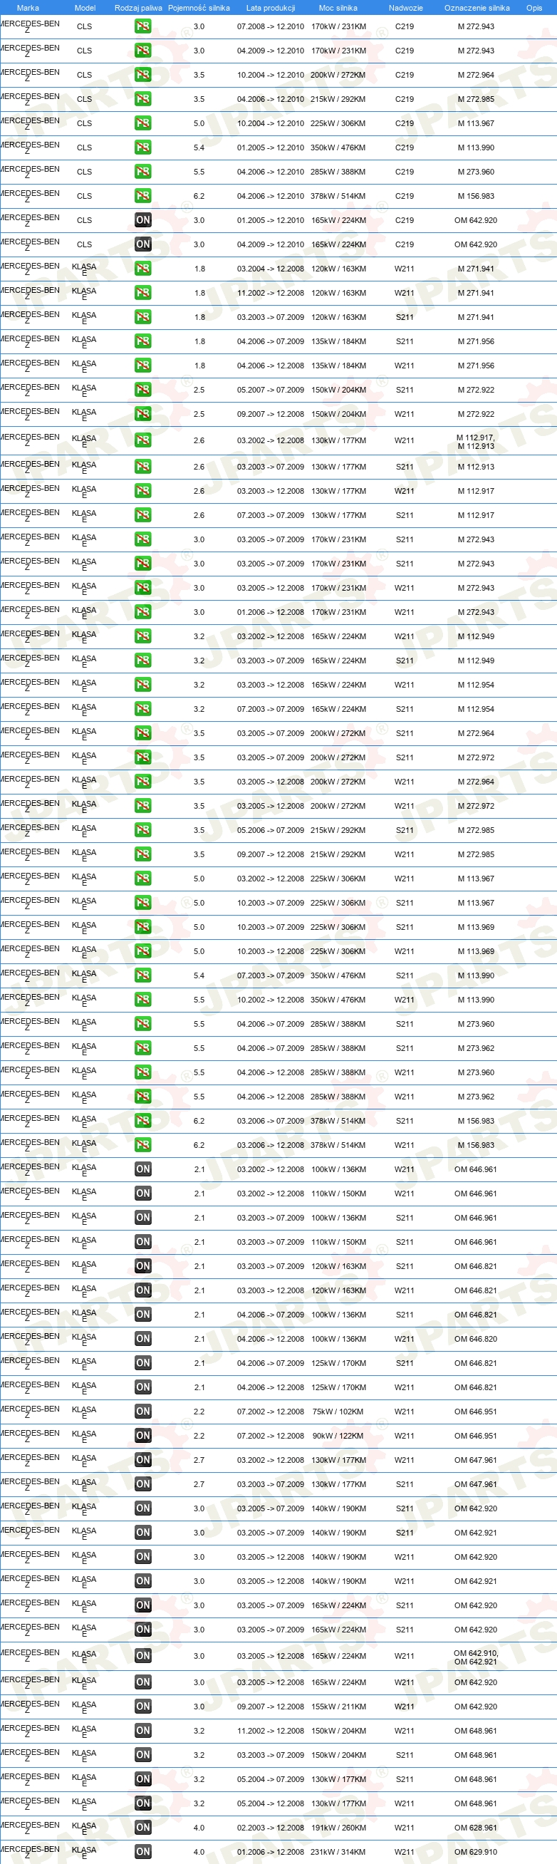The width and height of the screenshot is (557, 1864).
Task: Click ON icon in 4.0 231kW OM 629.910 row
Action: (143, 1853)
